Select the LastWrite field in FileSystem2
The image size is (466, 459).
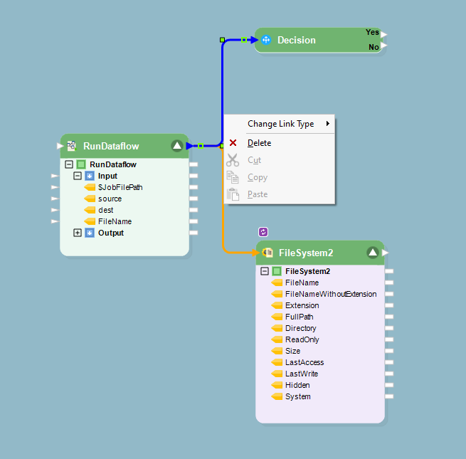(302, 374)
